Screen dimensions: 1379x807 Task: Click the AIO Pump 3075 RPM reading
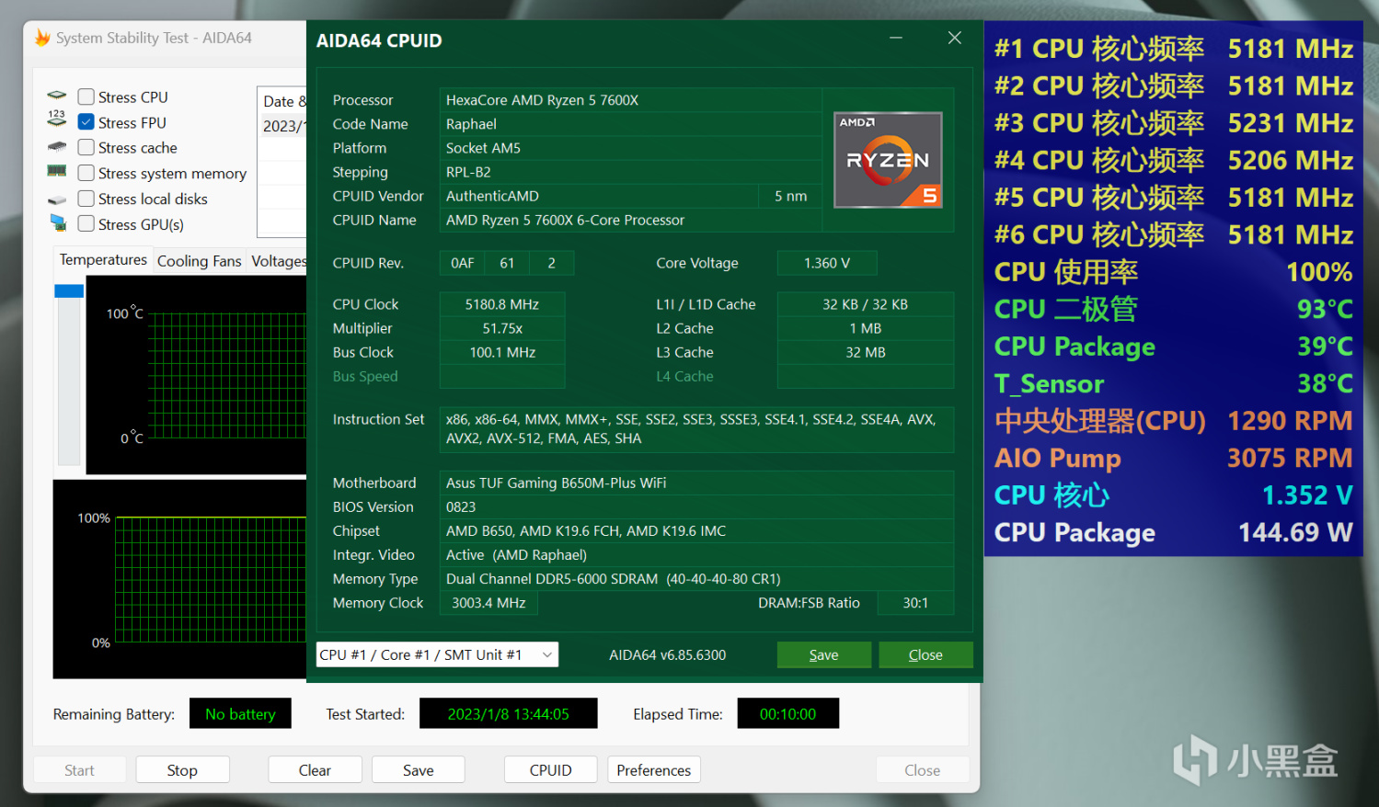pos(1174,458)
